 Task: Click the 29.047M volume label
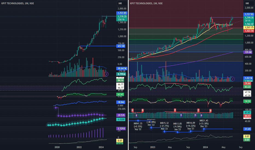[122, 68]
